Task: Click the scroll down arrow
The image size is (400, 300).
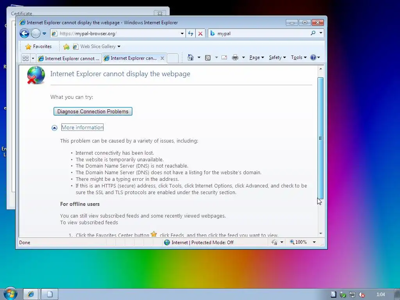Action: pyautogui.click(x=321, y=234)
